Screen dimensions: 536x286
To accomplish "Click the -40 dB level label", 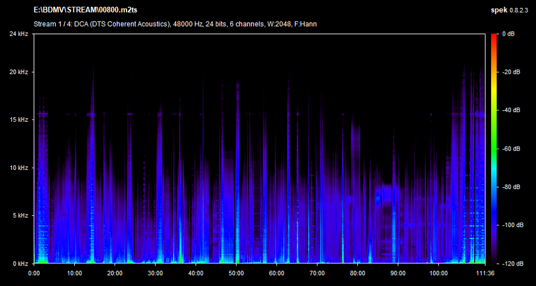I will tap(512, 110).
